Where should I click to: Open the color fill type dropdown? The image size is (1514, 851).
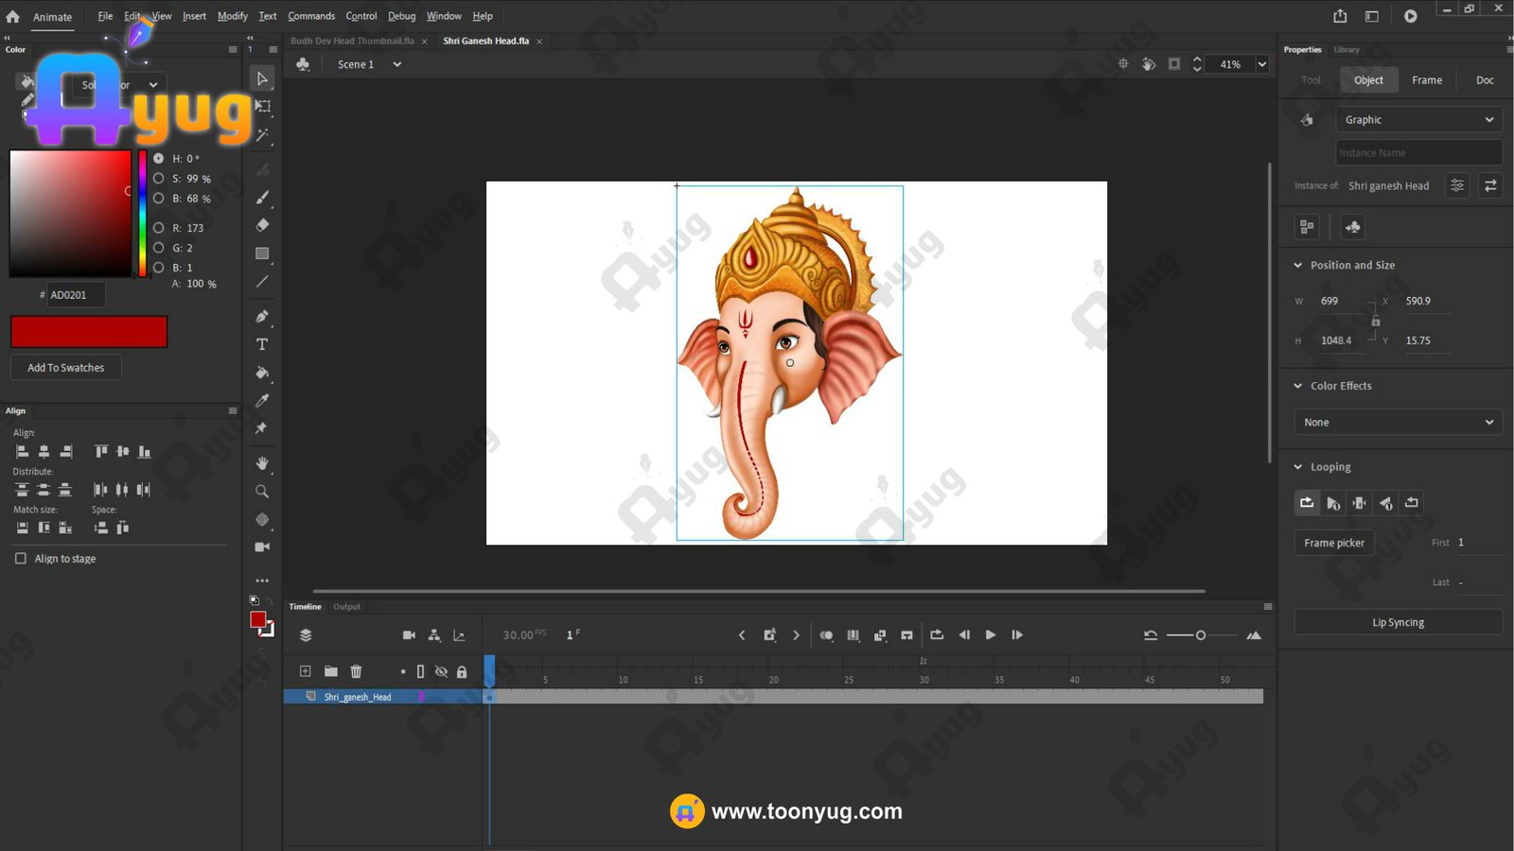pos(118,84)
